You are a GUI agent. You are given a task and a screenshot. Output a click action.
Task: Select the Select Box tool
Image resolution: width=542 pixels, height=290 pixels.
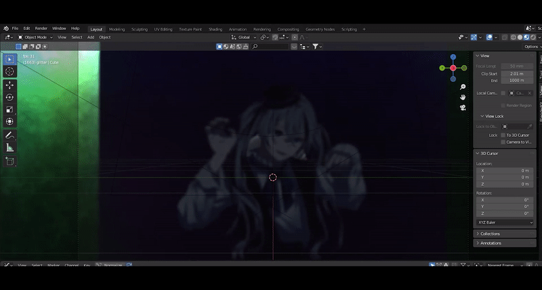pyautogui.click(x=9, y=59)
